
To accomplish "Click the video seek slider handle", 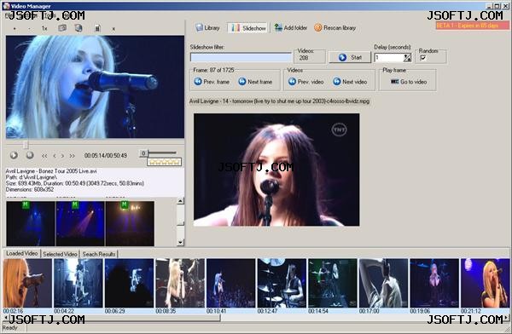I will coord(26,144).
